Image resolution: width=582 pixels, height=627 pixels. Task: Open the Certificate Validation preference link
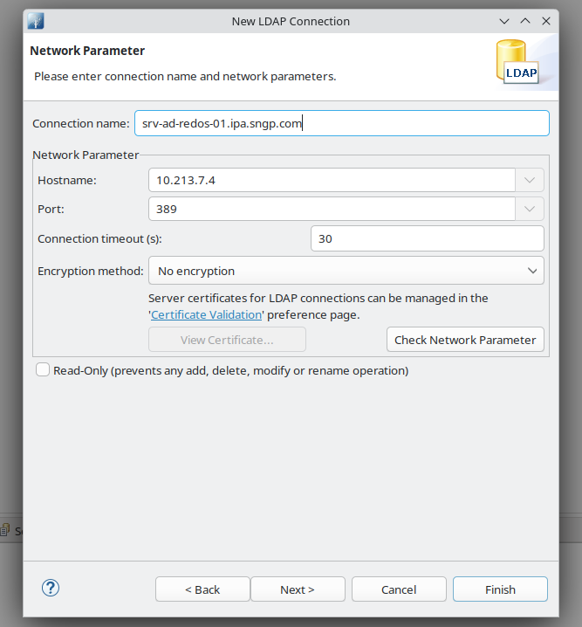[206, 314]
